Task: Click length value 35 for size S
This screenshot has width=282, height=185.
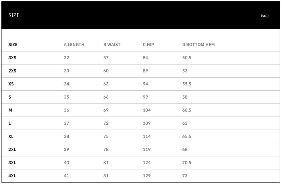Action: point(66,97)
